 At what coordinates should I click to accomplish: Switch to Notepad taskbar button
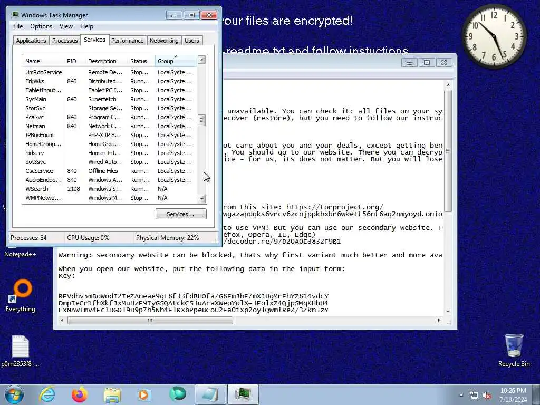coord(210,394)
